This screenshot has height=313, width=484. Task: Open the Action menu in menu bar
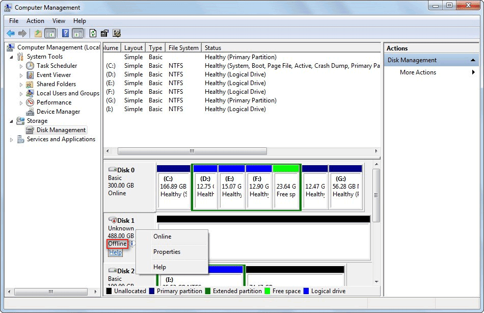35,21
